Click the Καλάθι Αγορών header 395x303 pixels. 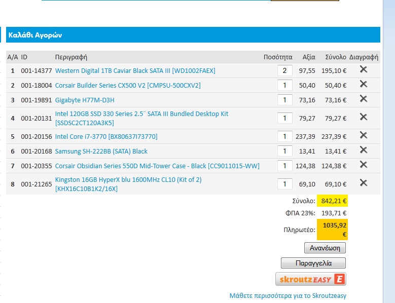(35, 35)
